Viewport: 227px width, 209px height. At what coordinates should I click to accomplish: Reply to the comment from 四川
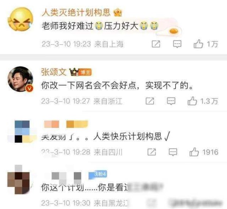pyautogui.click(x=173, y=152)
